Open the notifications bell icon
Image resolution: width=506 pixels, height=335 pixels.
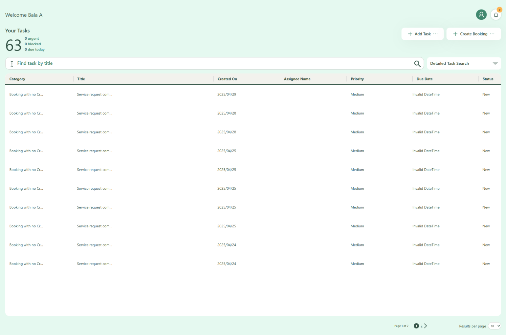click(x=495, y=15)
